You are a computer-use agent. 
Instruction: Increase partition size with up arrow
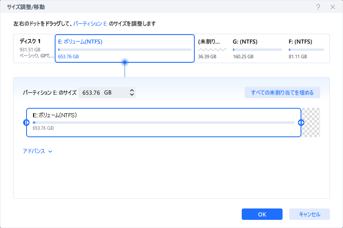[x=131, y=90]
